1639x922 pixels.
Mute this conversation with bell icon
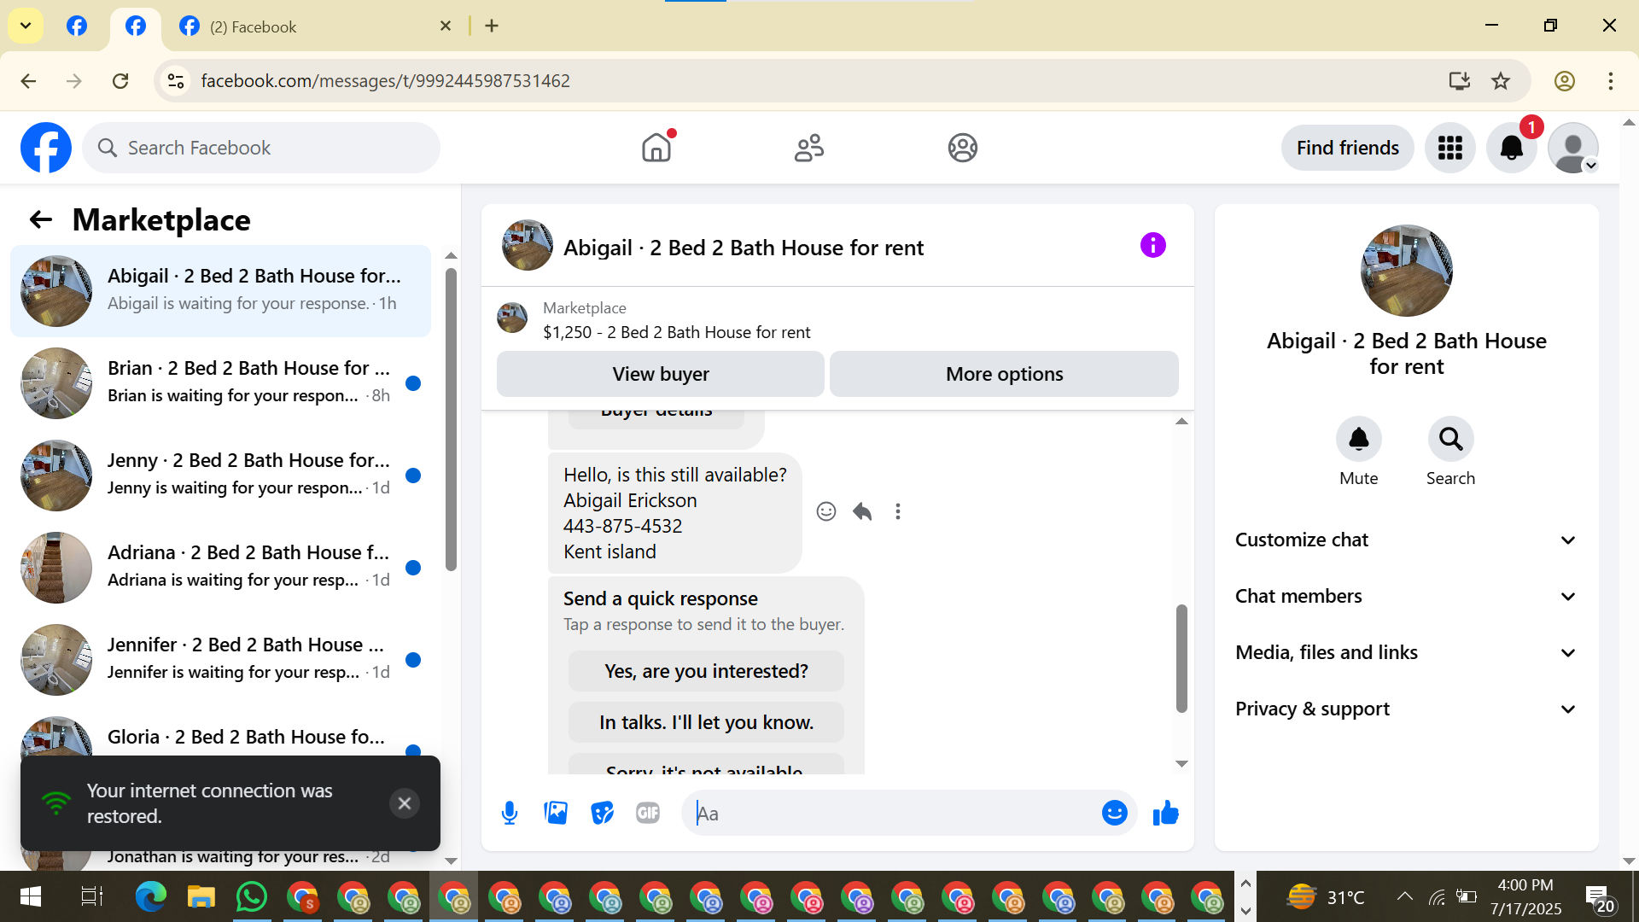[x=1358, y=440]
